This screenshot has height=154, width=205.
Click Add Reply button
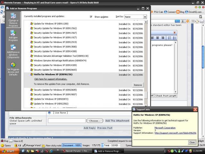90,128
